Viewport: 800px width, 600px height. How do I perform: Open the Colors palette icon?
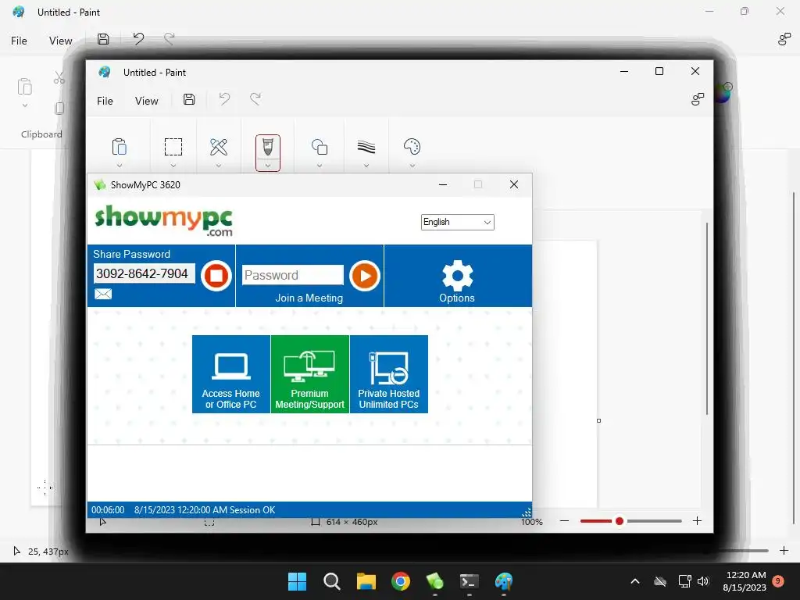[x=412, y=146]
